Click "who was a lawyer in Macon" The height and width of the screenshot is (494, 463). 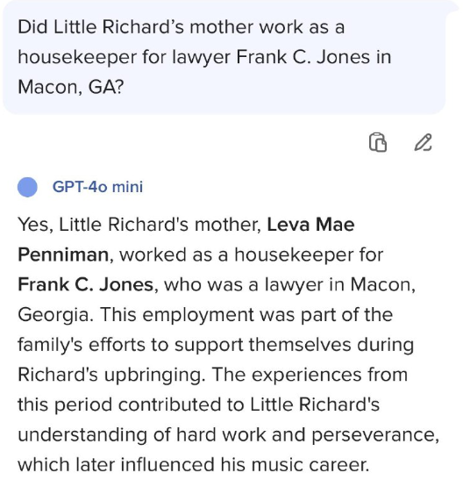coord(290,284)
